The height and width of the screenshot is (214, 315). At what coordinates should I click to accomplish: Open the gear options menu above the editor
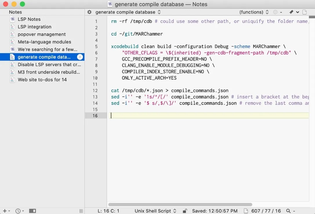[x=89, y=12]
